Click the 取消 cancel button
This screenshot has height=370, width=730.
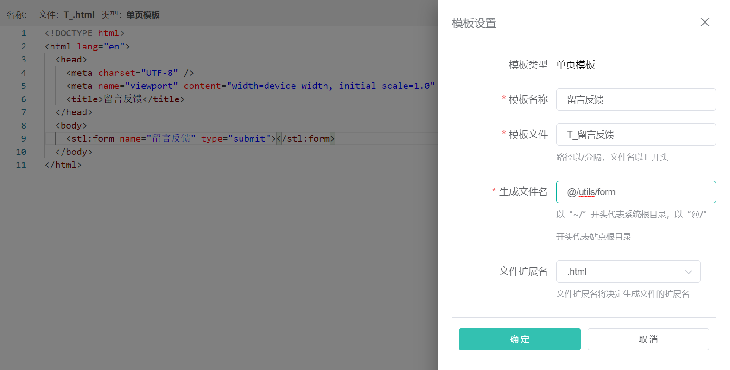648,339
